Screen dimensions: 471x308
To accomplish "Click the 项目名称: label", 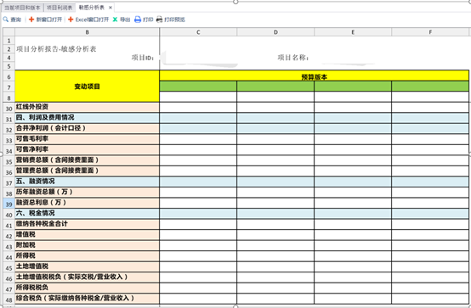I will point(293,58).
